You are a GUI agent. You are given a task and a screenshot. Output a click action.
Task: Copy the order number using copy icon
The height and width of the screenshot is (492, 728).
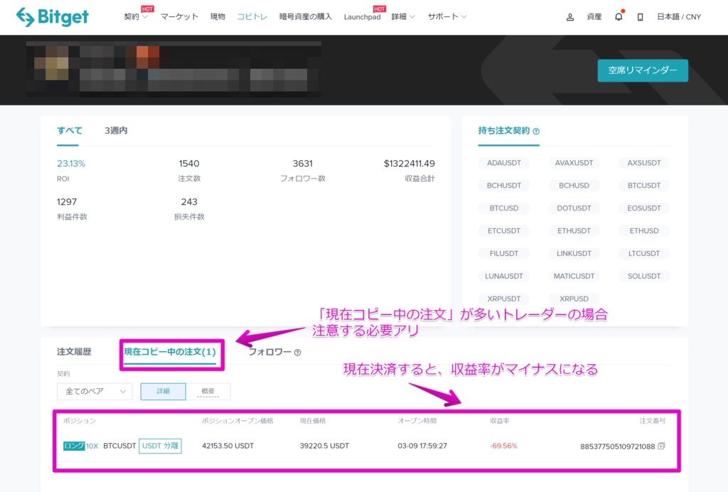(661, 446)
